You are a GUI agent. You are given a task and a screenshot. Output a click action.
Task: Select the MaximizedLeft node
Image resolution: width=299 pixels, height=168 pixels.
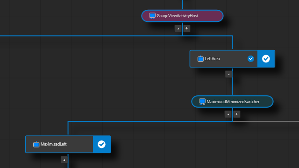tap(68, 144)
